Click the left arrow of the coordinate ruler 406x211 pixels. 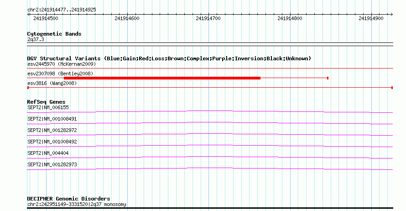(x=28, y=15)
